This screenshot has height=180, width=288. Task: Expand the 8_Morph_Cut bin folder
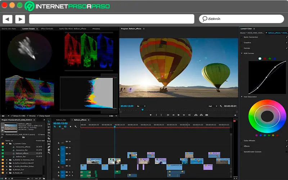(7, 170)
